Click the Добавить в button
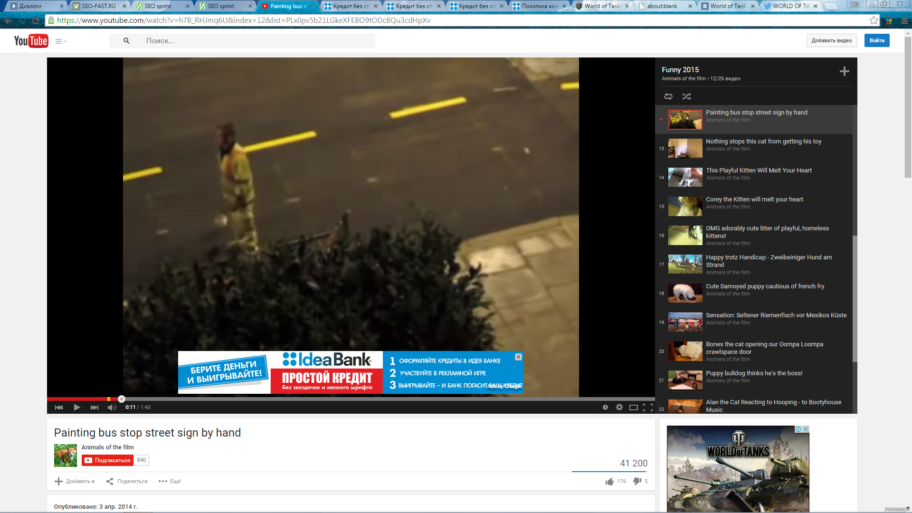912x513 pixels. [75, 481]
